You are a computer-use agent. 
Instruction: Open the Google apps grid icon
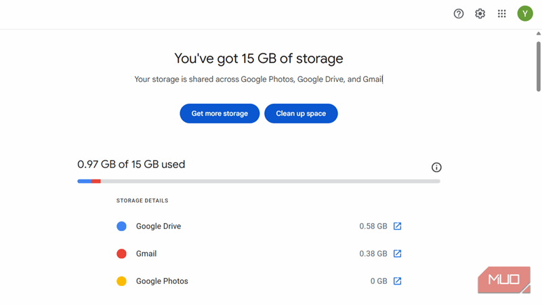point(501,14)
